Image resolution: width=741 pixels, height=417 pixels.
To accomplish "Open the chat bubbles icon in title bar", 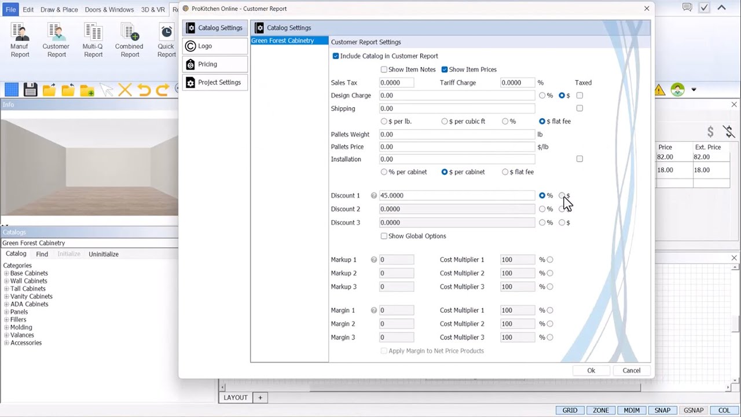I will coord(687,8).
